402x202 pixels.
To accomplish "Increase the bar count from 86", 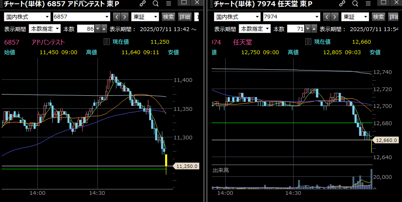I will pyautogui.click(x=104, y=29).
